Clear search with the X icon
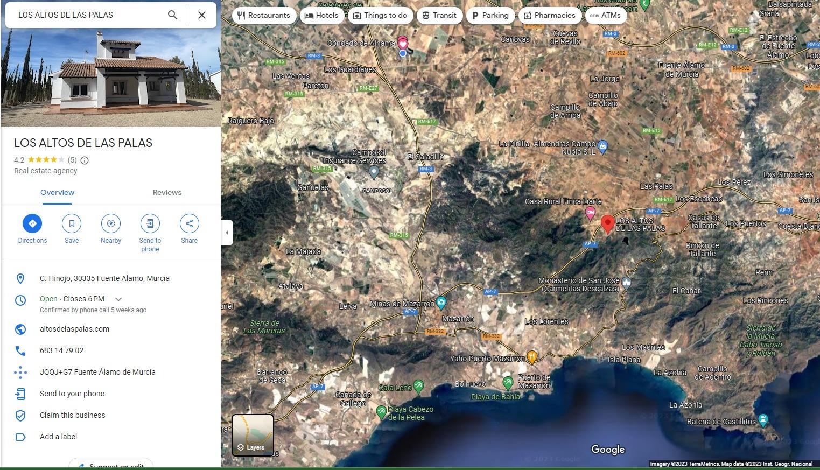The width and height of the screenshot is (820, 470). (202, 15)
